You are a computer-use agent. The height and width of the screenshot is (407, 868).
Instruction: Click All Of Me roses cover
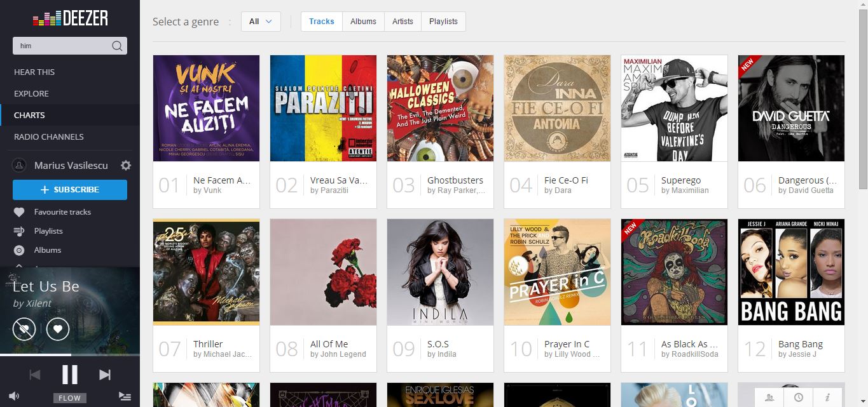point(323,272)
